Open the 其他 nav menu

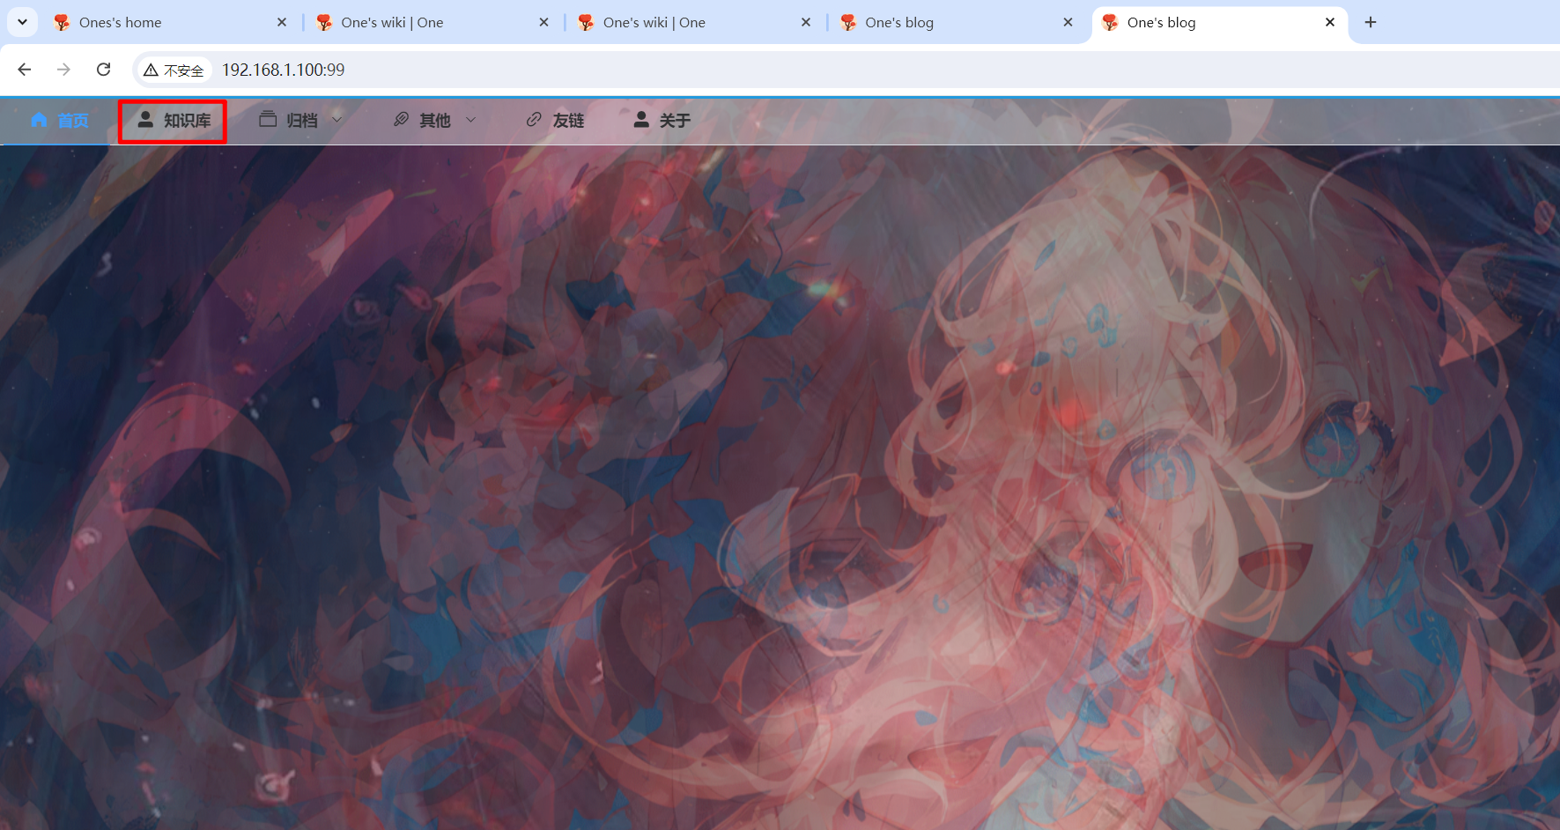click(434, 120)
